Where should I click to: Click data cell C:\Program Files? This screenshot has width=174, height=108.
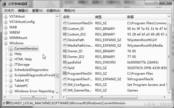[x=140, y=73]
